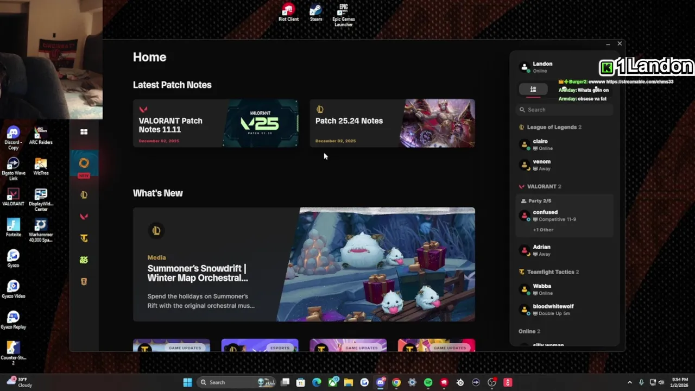Screen dimensions: 695x391
Task: Open the Windows Start menu
Action: (187, 382)
